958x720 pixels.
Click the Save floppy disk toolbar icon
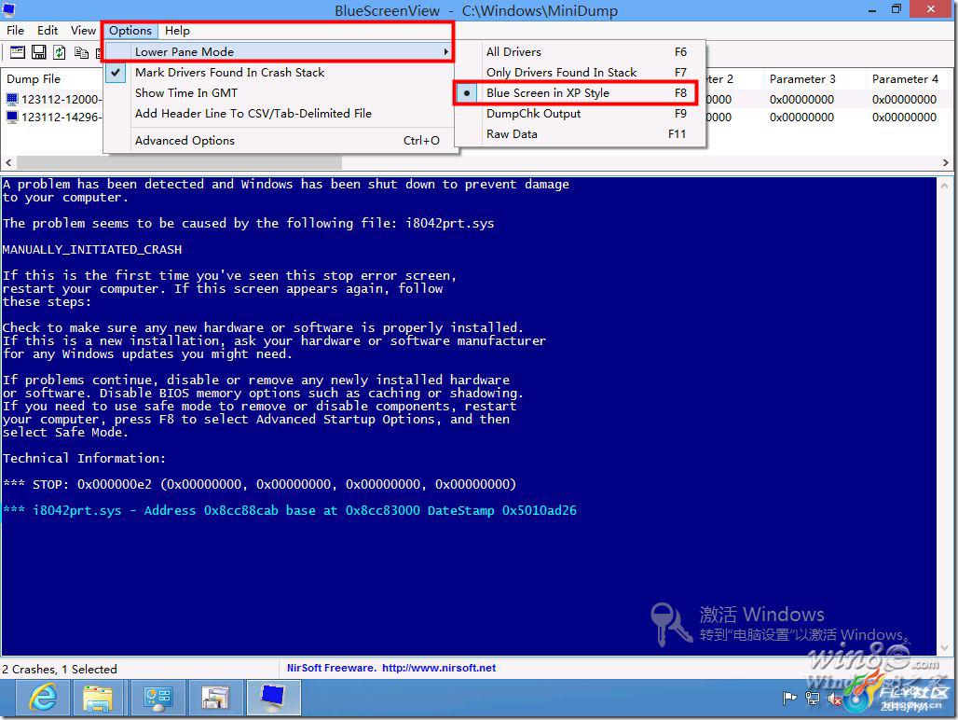pos(38,52)
